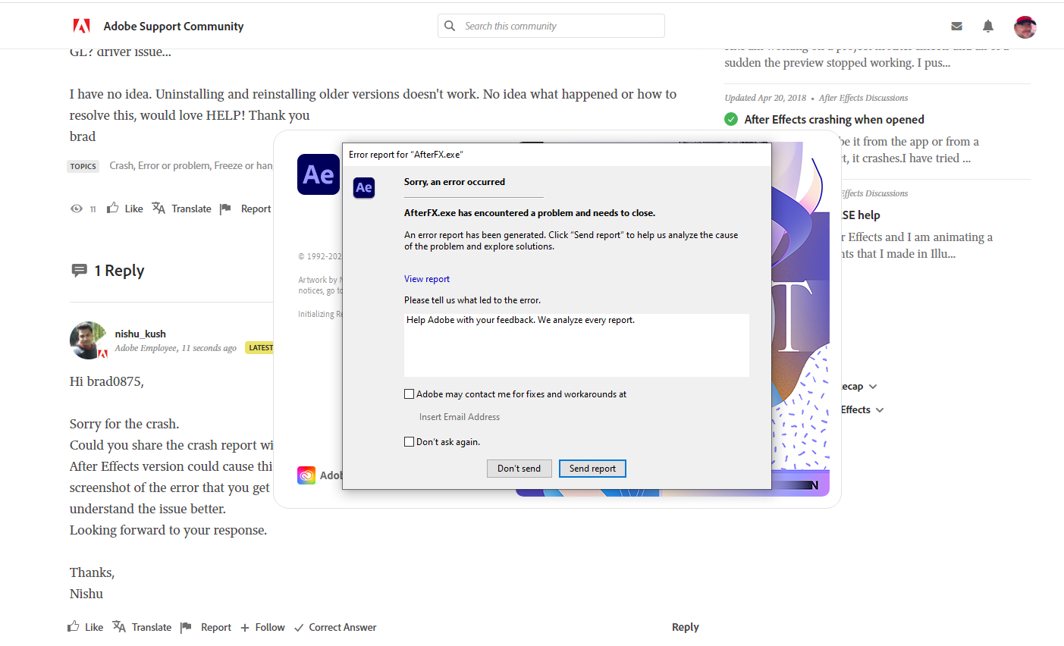Click the Creative Cloud icon on the splash screen
1064x646 pixels.
point(306,475)
